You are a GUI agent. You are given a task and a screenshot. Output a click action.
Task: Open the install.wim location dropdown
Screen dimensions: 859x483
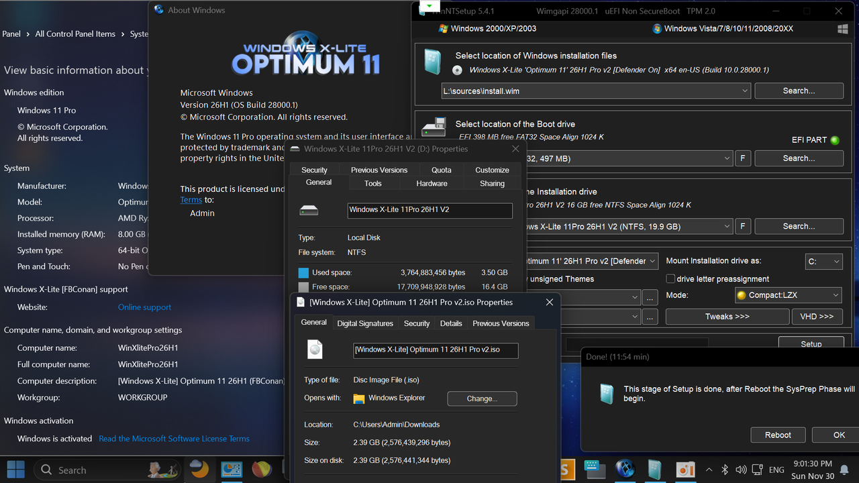745,91
